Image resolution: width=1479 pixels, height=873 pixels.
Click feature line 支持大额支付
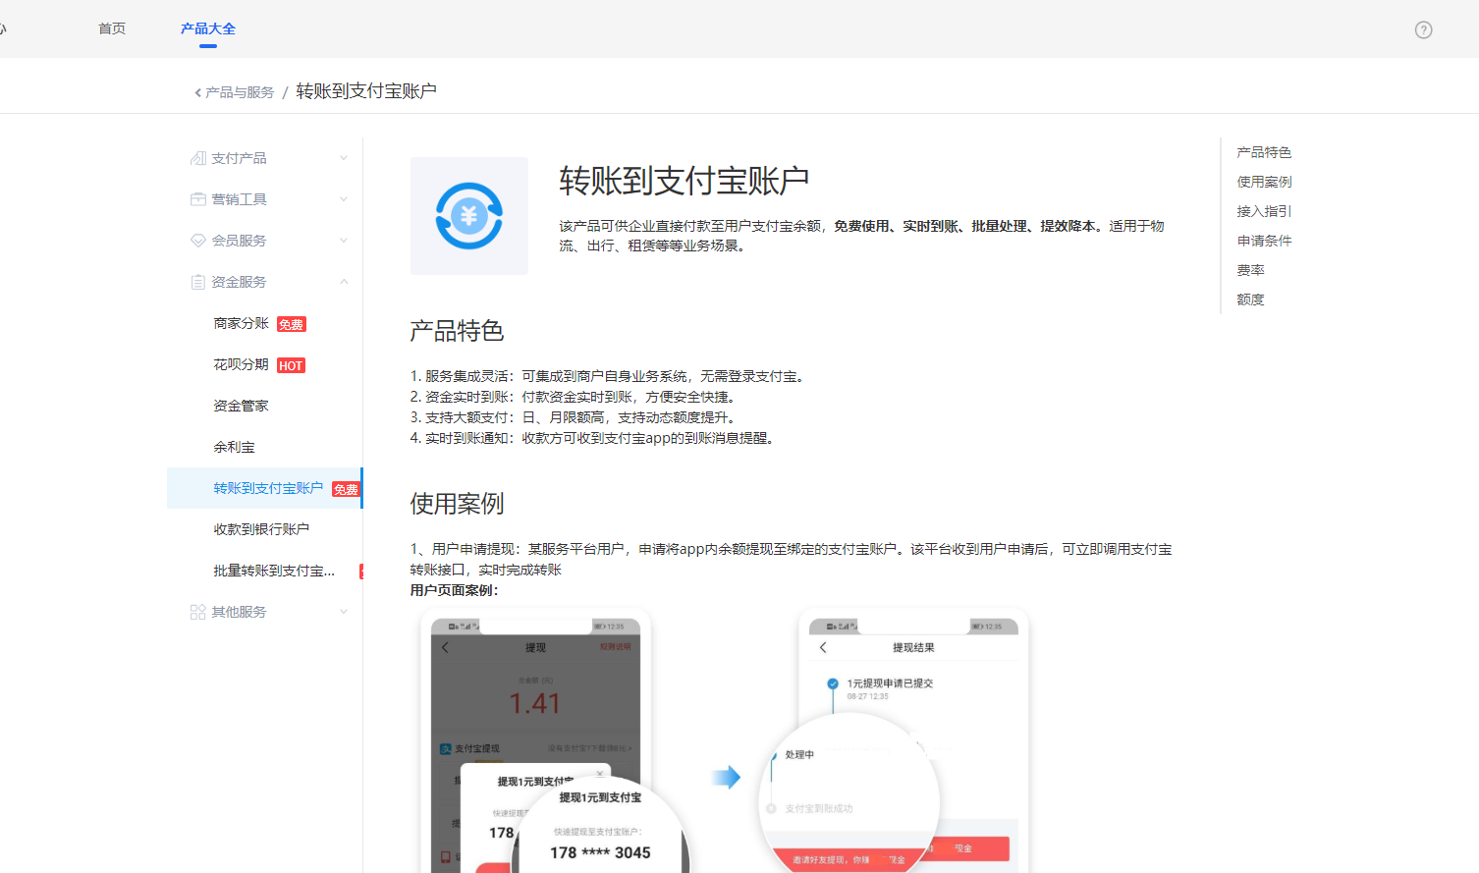pos(575,417)
